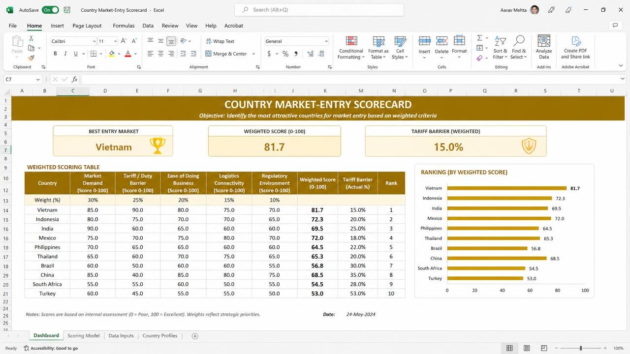Click the Save icon in title bar

pos(67,10)
